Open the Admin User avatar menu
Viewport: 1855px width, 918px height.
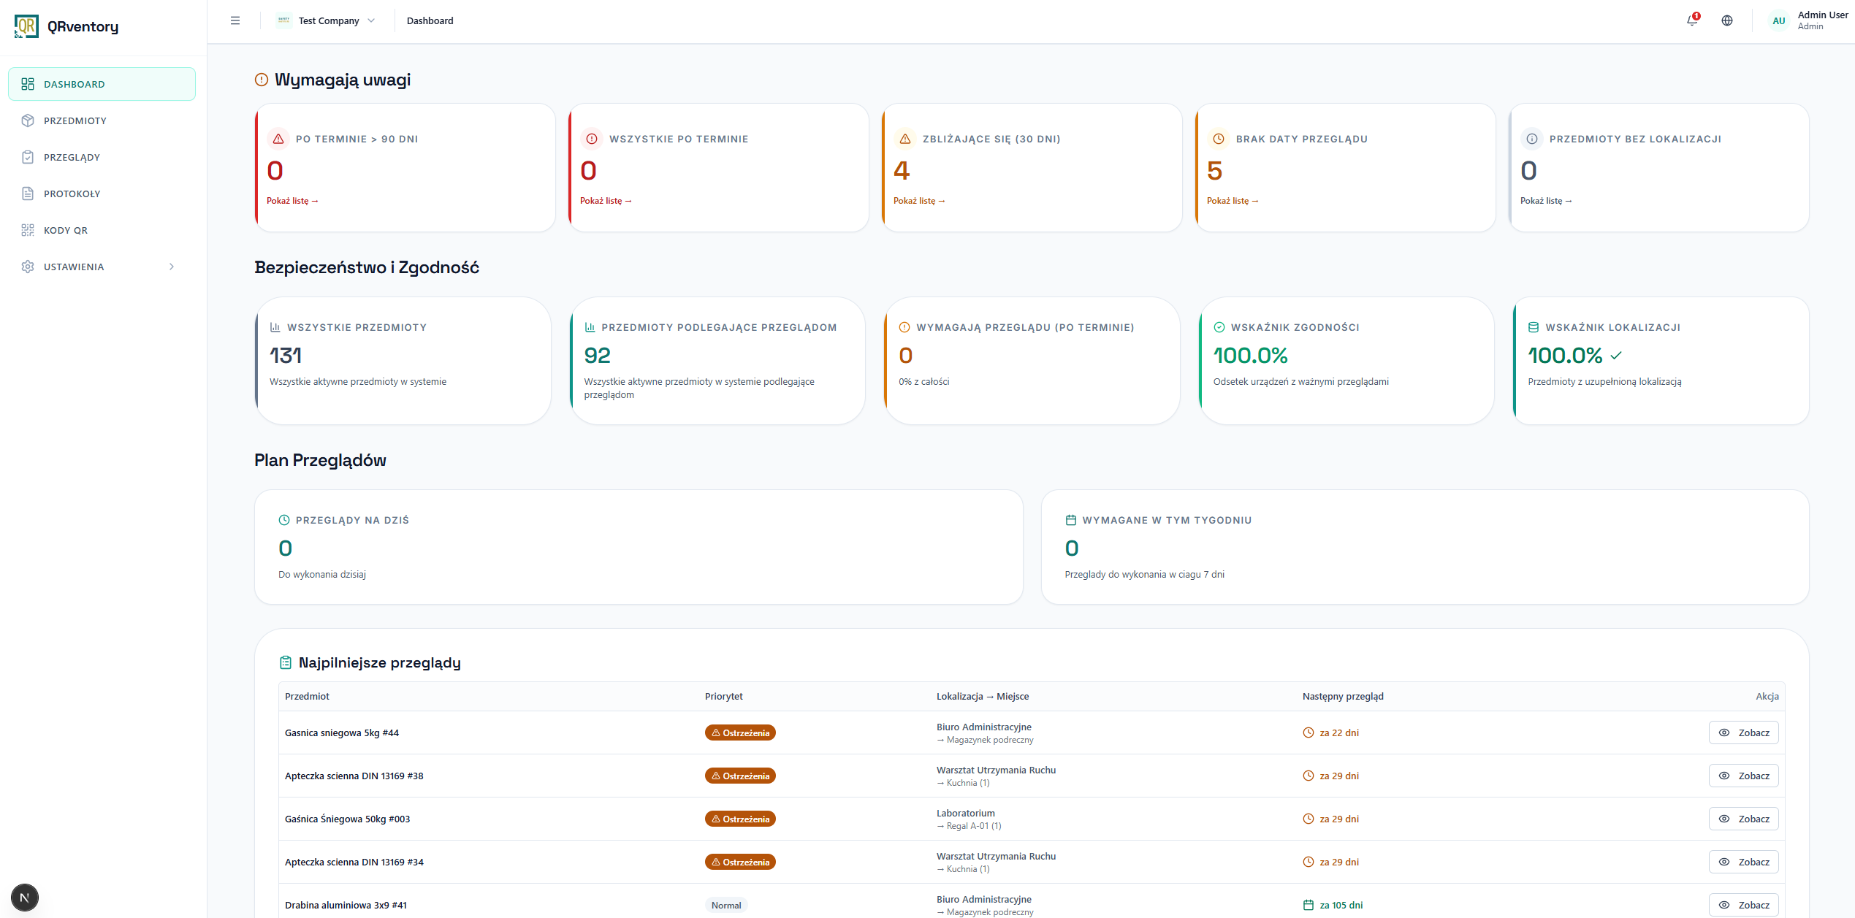pos(1778,20)
